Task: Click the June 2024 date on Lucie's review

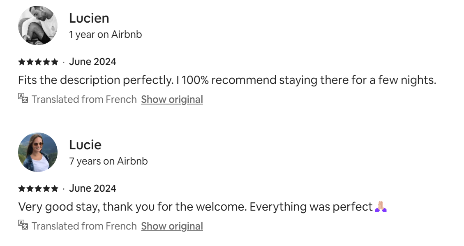Action: pyautogui.click(x=92, y=188)
